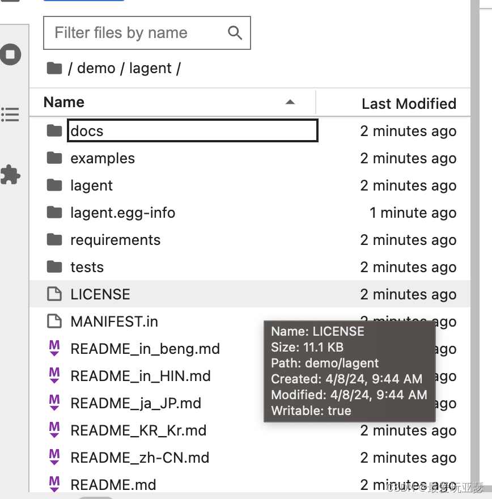The image size is (492, 499).
Task: Select README.md file name
Action: click(113, 485)
